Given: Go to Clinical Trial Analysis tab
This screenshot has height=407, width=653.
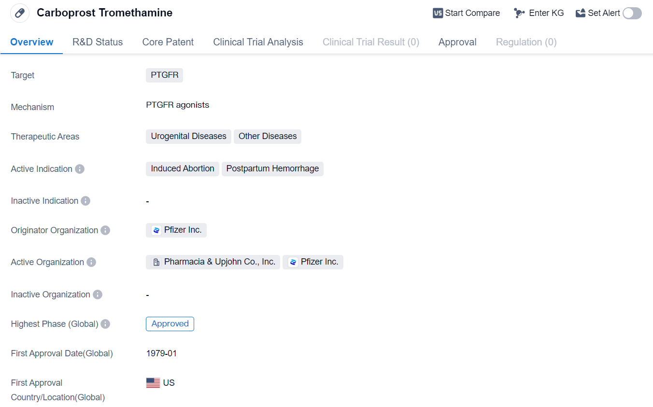Looking at the screenshot, I should click(258, 42).
